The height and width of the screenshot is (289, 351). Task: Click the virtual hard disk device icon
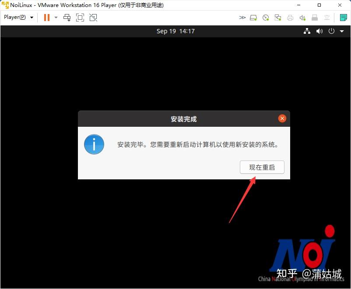pos(254,18)
